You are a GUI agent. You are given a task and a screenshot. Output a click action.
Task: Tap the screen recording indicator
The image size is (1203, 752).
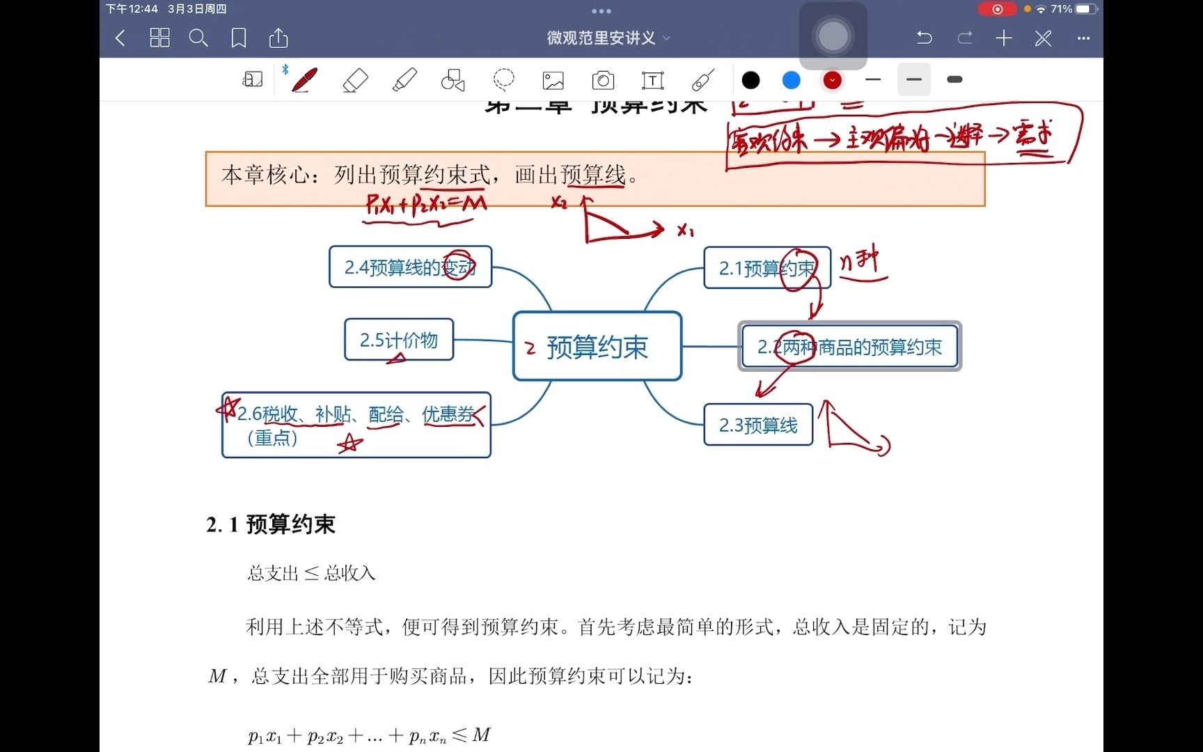tap(997, 9)
